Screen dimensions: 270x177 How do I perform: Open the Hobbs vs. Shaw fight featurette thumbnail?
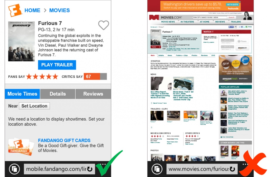(207, 116)
